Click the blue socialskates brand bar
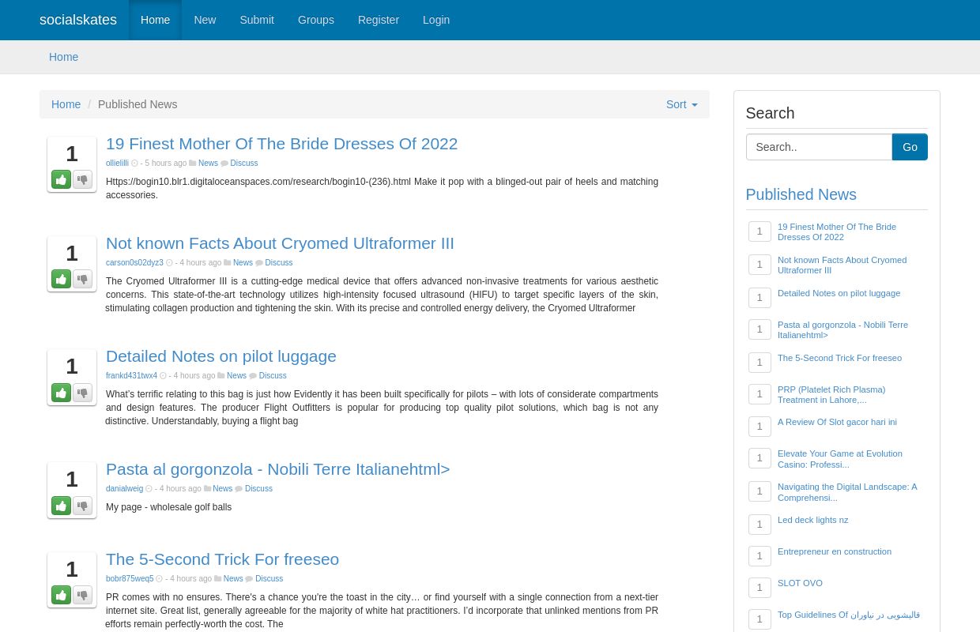 click(78, 20)
